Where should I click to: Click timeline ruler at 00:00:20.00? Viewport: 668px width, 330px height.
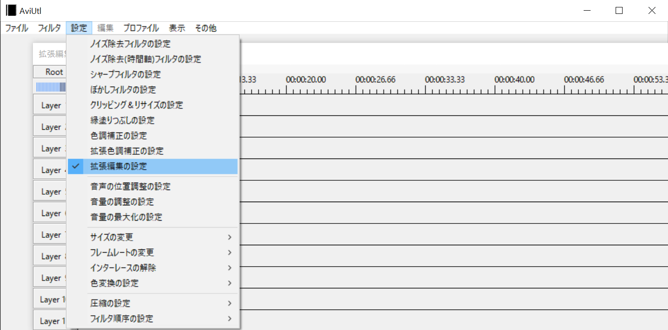coord(306,80)
